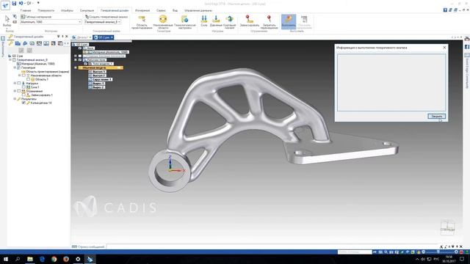Click Create generative study (Создать генеративный анализ)
Viewport: 470px width, 264px height.
pos(106,17)
